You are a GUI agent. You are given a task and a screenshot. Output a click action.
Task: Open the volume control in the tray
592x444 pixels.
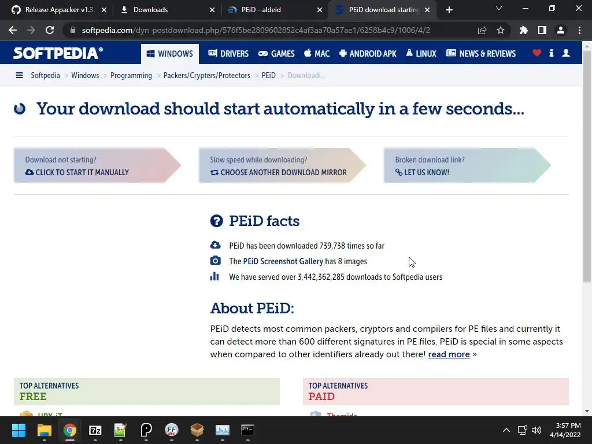point(536,430)
